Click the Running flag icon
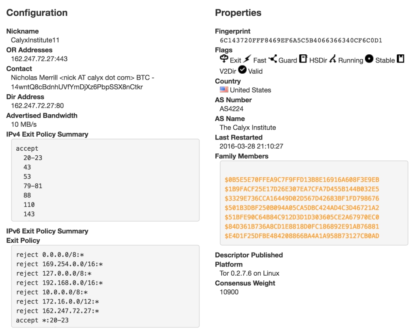Viewport: 413px width, 330px height. pyautogui.click(x=332, y=60)
